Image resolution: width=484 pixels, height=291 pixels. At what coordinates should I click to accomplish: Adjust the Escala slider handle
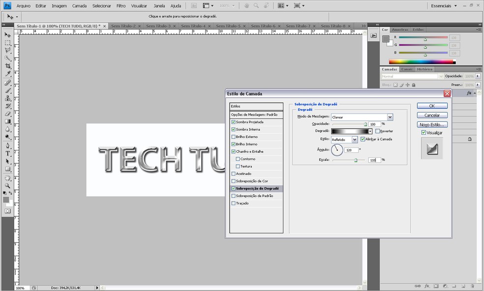pos(356,160)
